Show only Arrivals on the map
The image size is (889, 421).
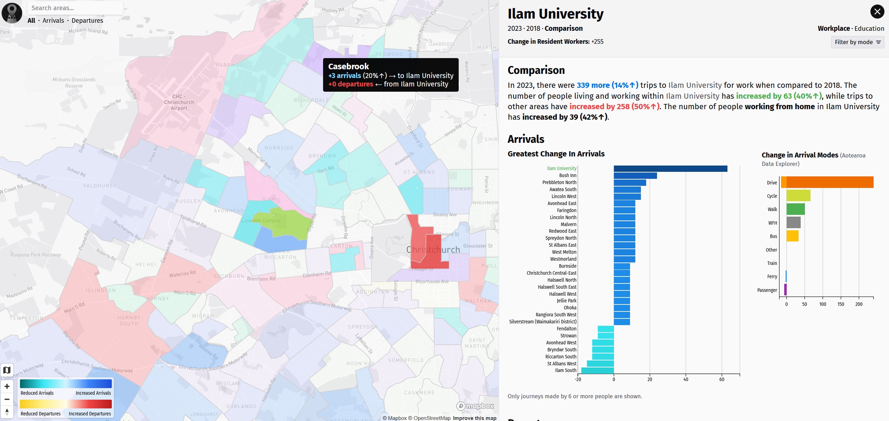click(53, 21)
